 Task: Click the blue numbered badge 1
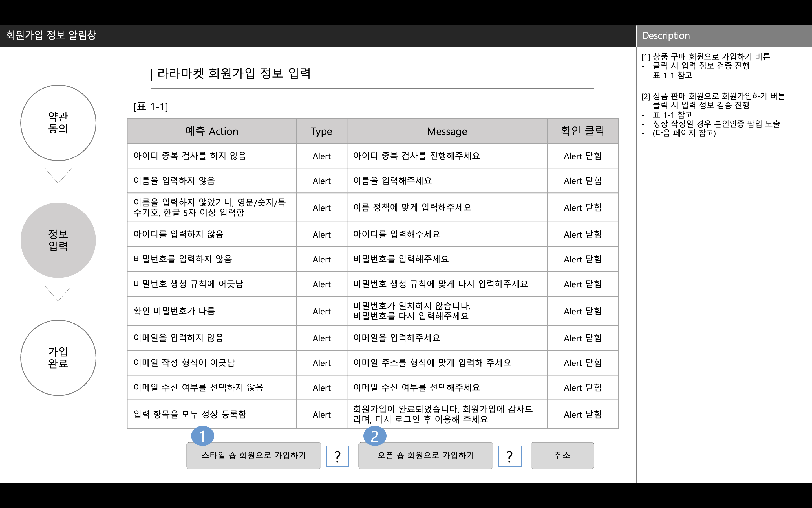[x=202, y=436]
